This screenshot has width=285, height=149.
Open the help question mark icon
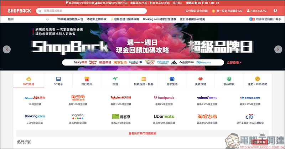[275, 11]
